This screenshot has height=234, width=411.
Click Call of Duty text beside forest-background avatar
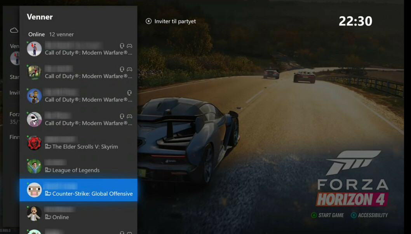coord(89,76)
